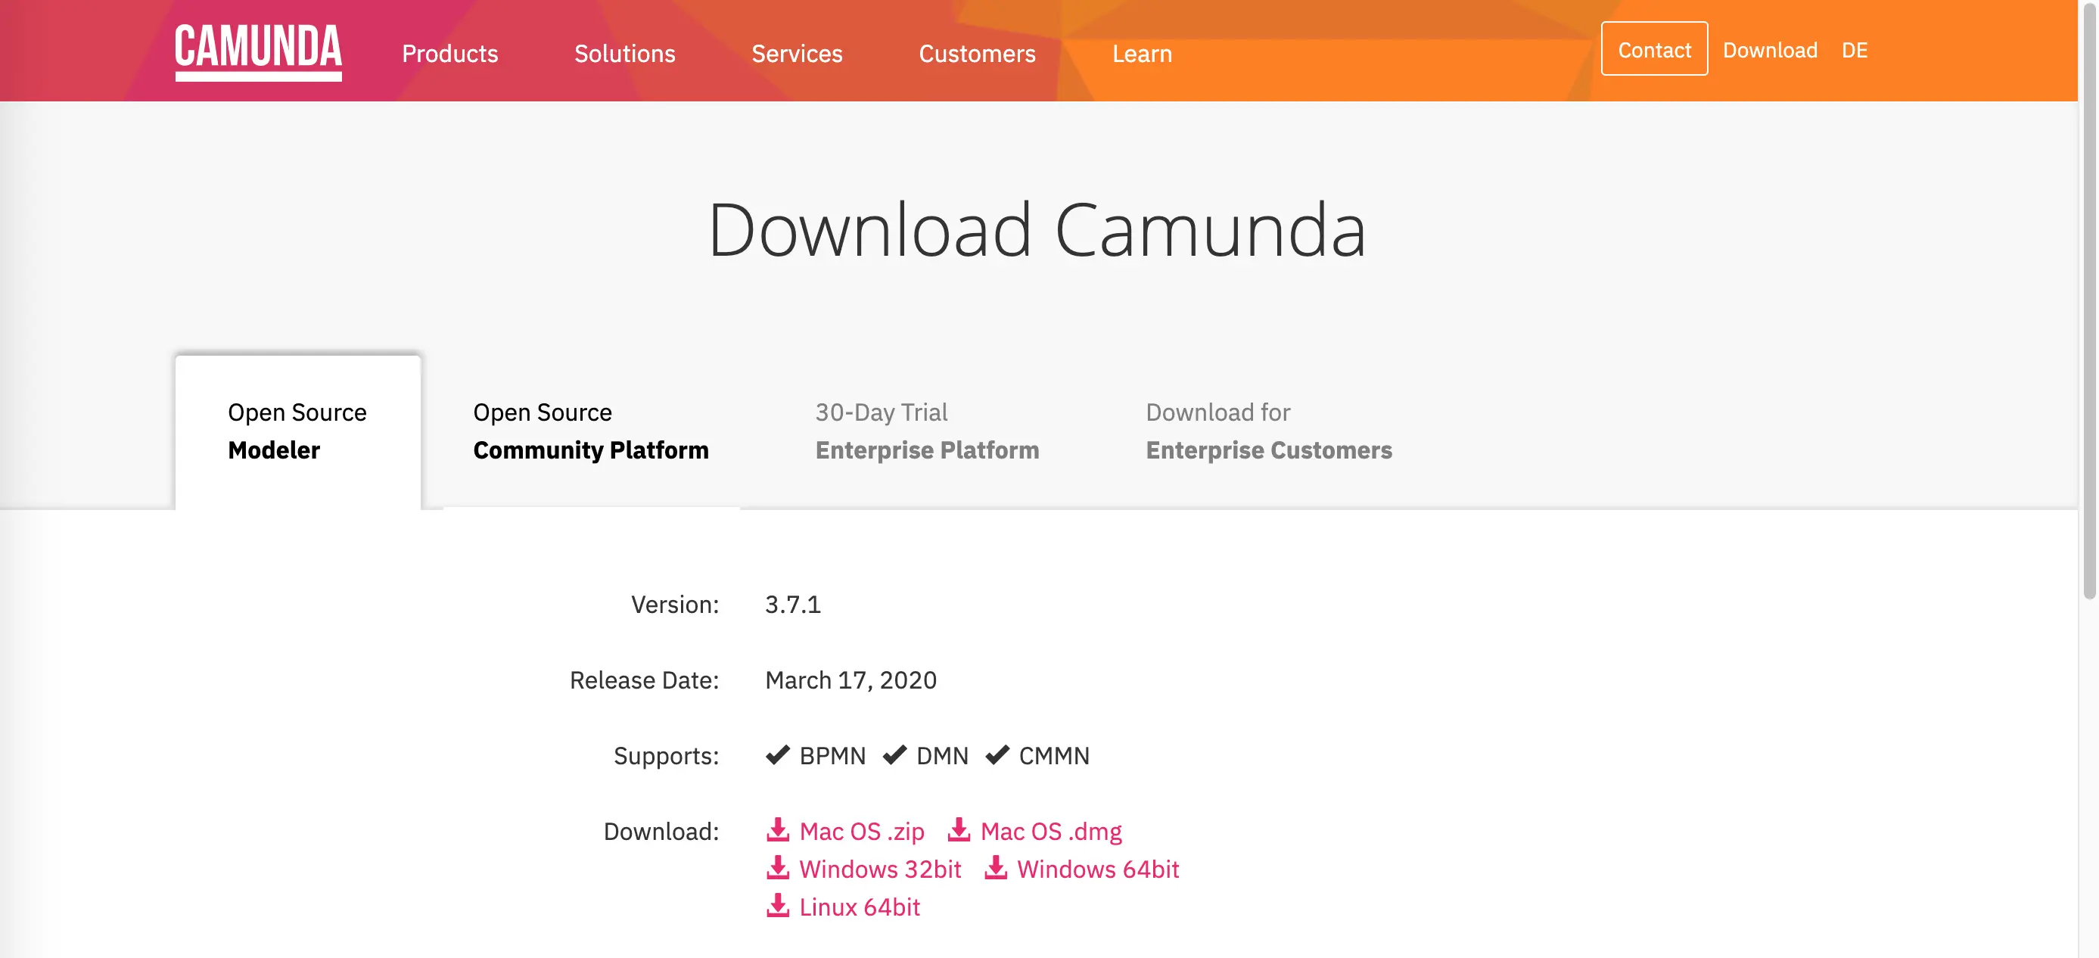Switch to the Community Platform tab
The image size is (2099, 958).
[590, 432]
